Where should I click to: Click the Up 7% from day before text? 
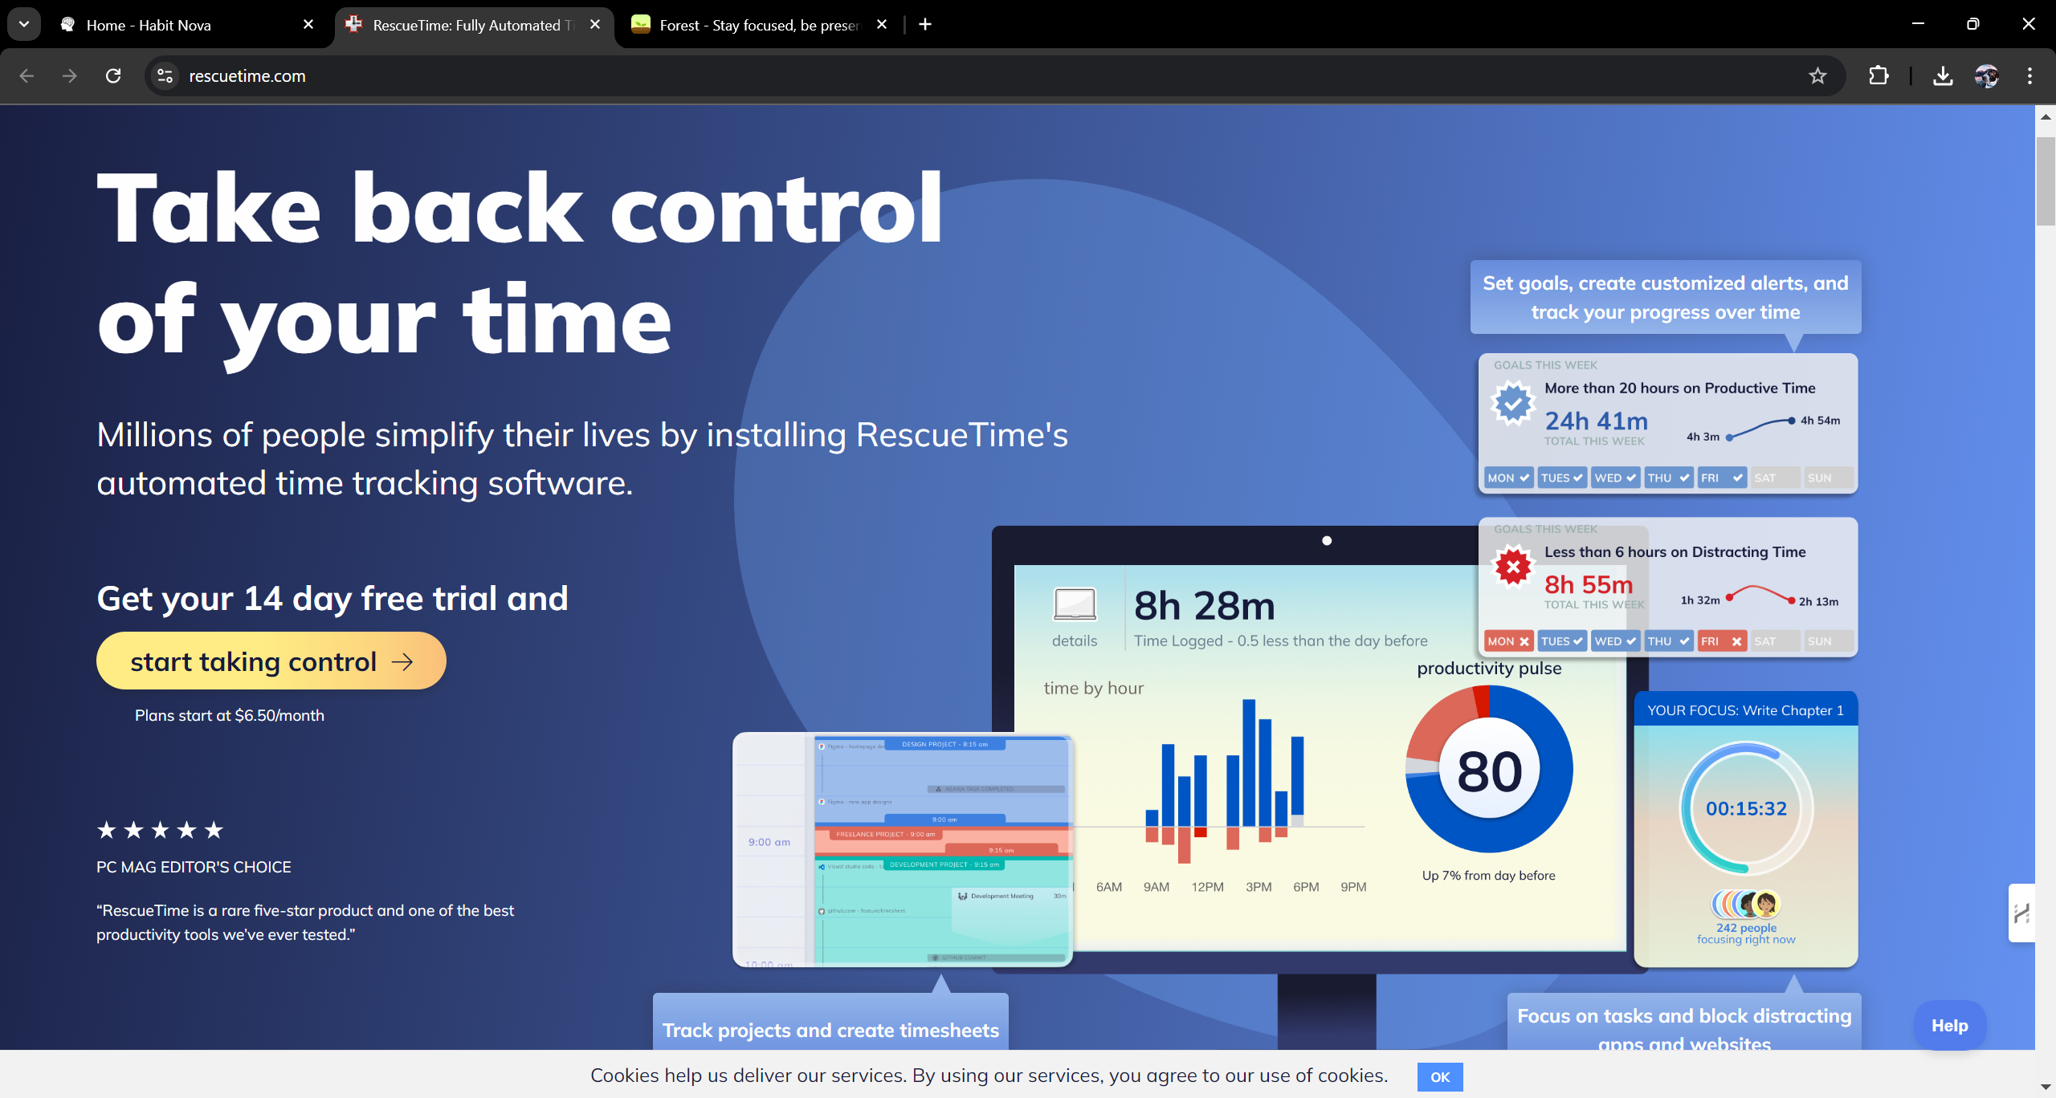pyautogui.click(x=1488, y=875)
